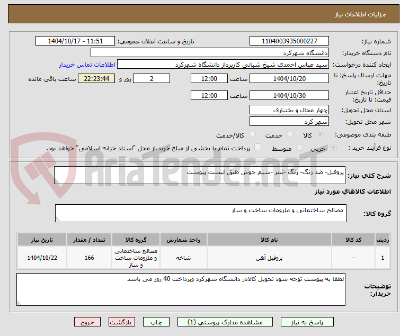Image resolution: width=400 pixels, height=336 pixels.
Task: Select the متوسط purchase type radio
Action: point(299,148)
